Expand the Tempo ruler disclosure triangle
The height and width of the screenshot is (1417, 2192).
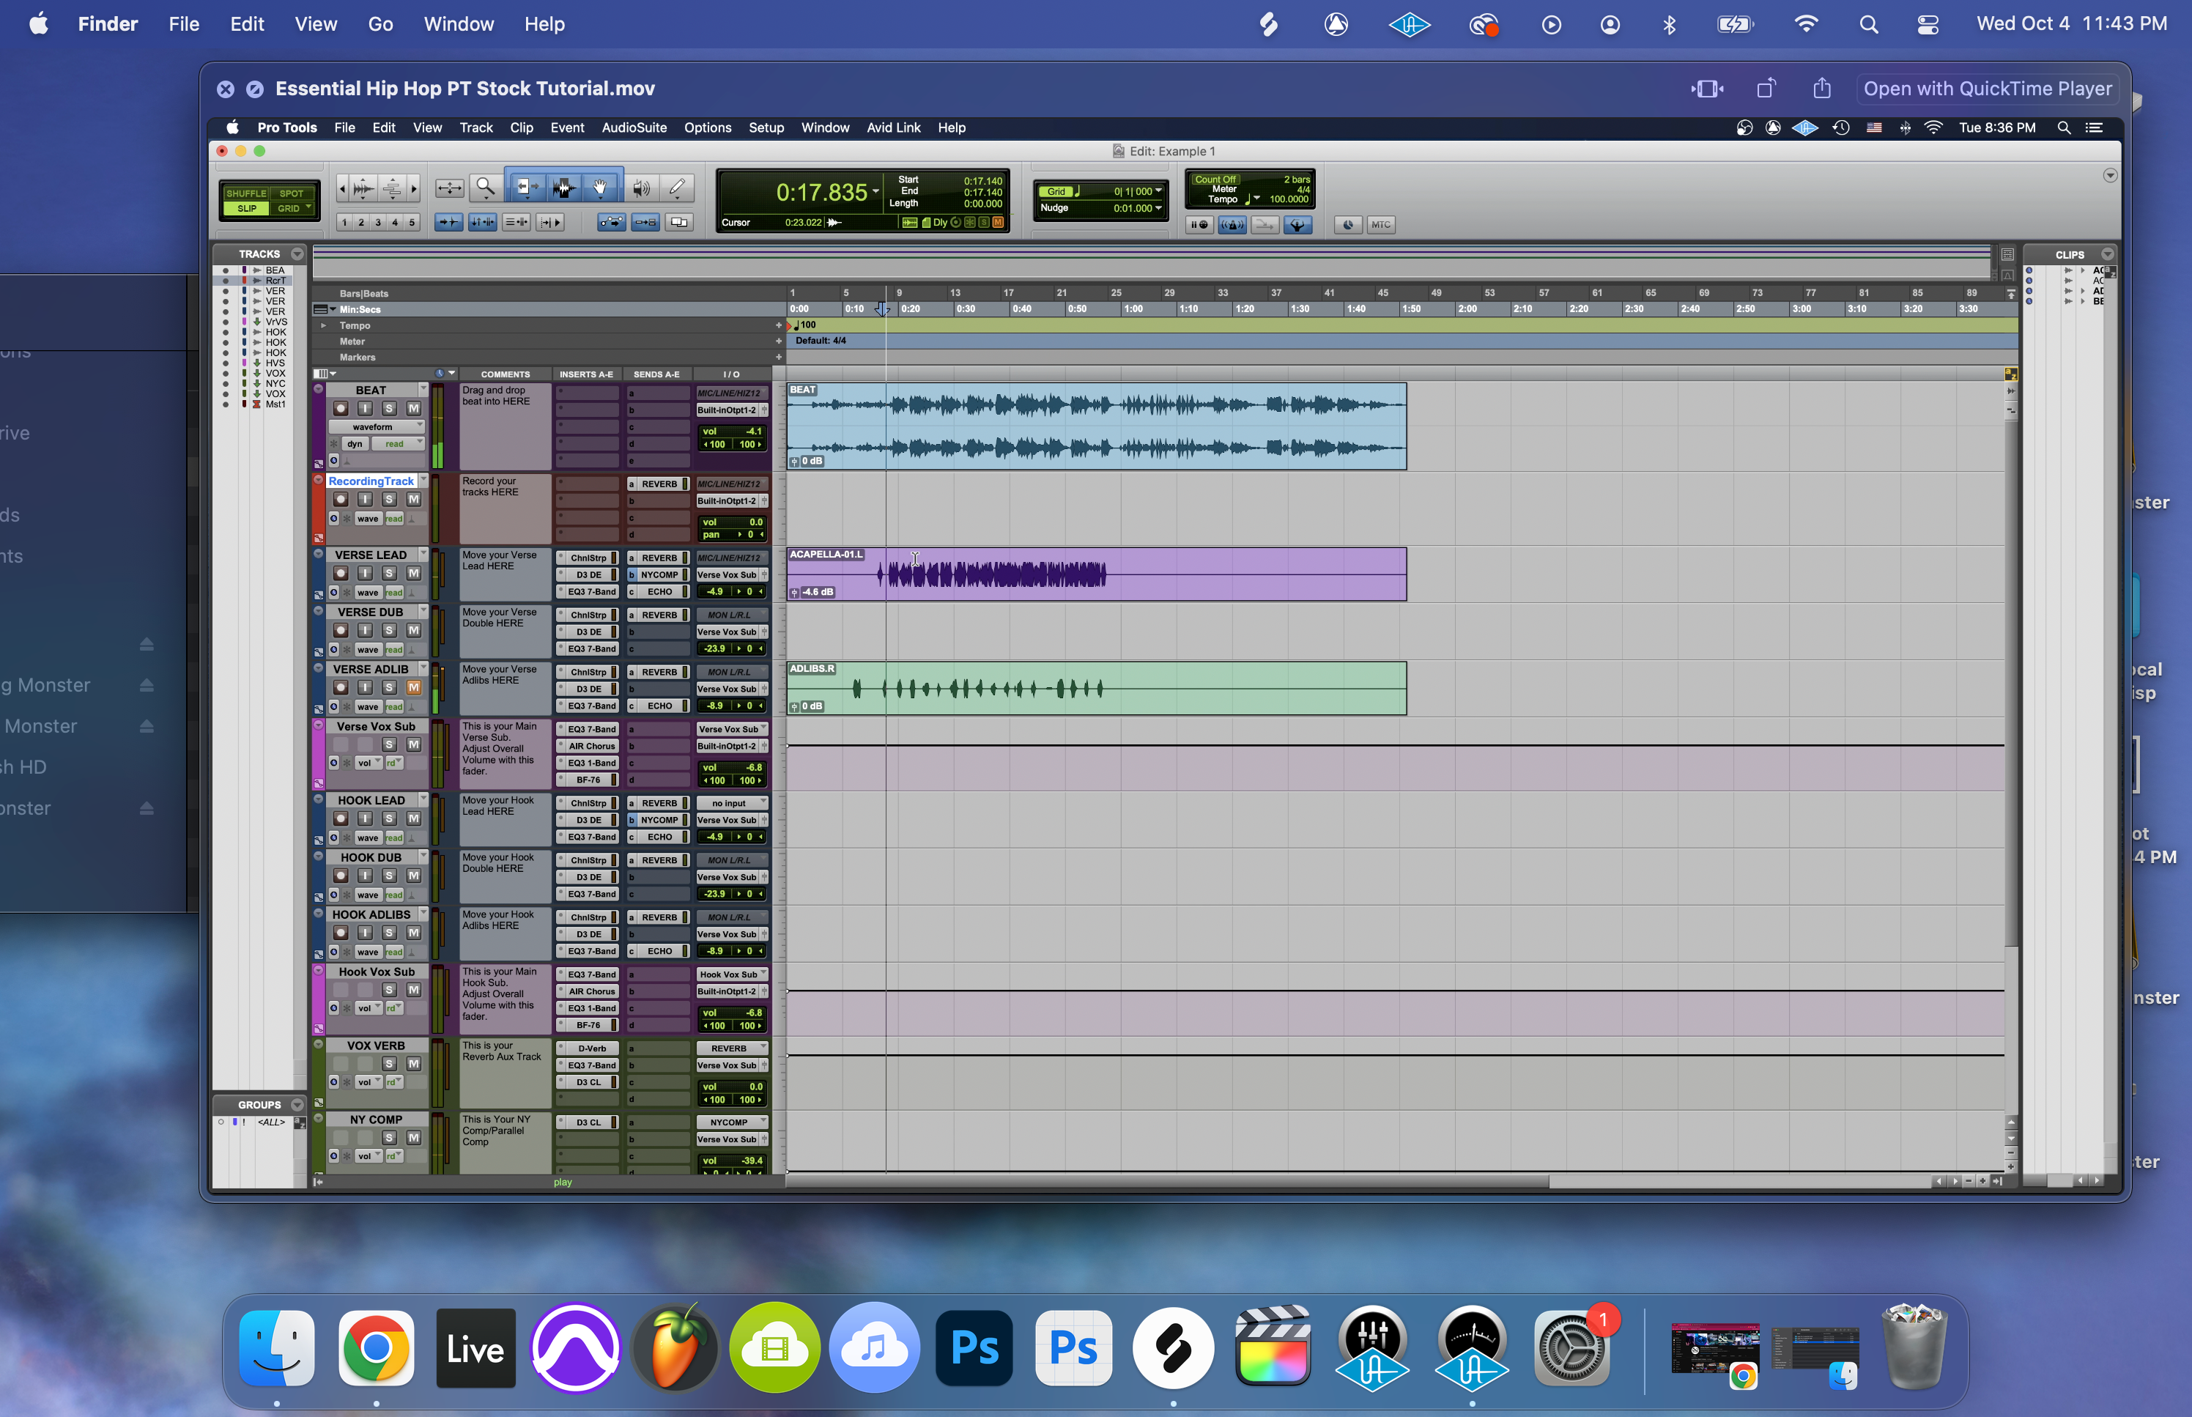[323, 326]
